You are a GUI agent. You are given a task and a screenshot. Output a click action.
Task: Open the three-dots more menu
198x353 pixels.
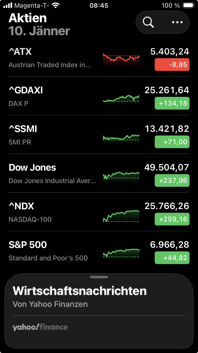(x=177, y=22)
